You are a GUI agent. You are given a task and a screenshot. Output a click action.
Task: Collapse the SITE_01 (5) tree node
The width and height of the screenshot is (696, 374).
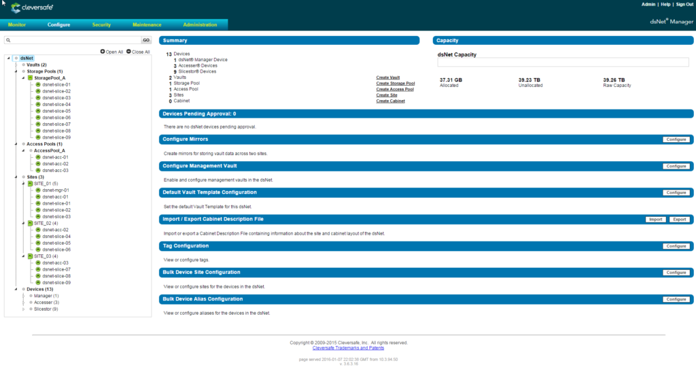coord(24,184)
